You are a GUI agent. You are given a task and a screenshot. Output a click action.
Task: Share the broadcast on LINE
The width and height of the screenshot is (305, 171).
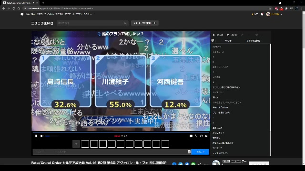click(x=193, y=164)
